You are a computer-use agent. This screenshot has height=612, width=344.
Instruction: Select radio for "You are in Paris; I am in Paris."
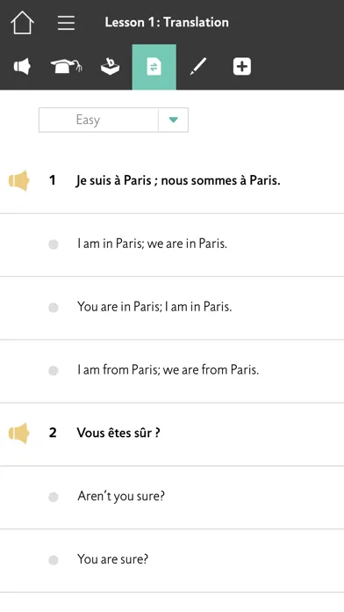click(54, 308)
